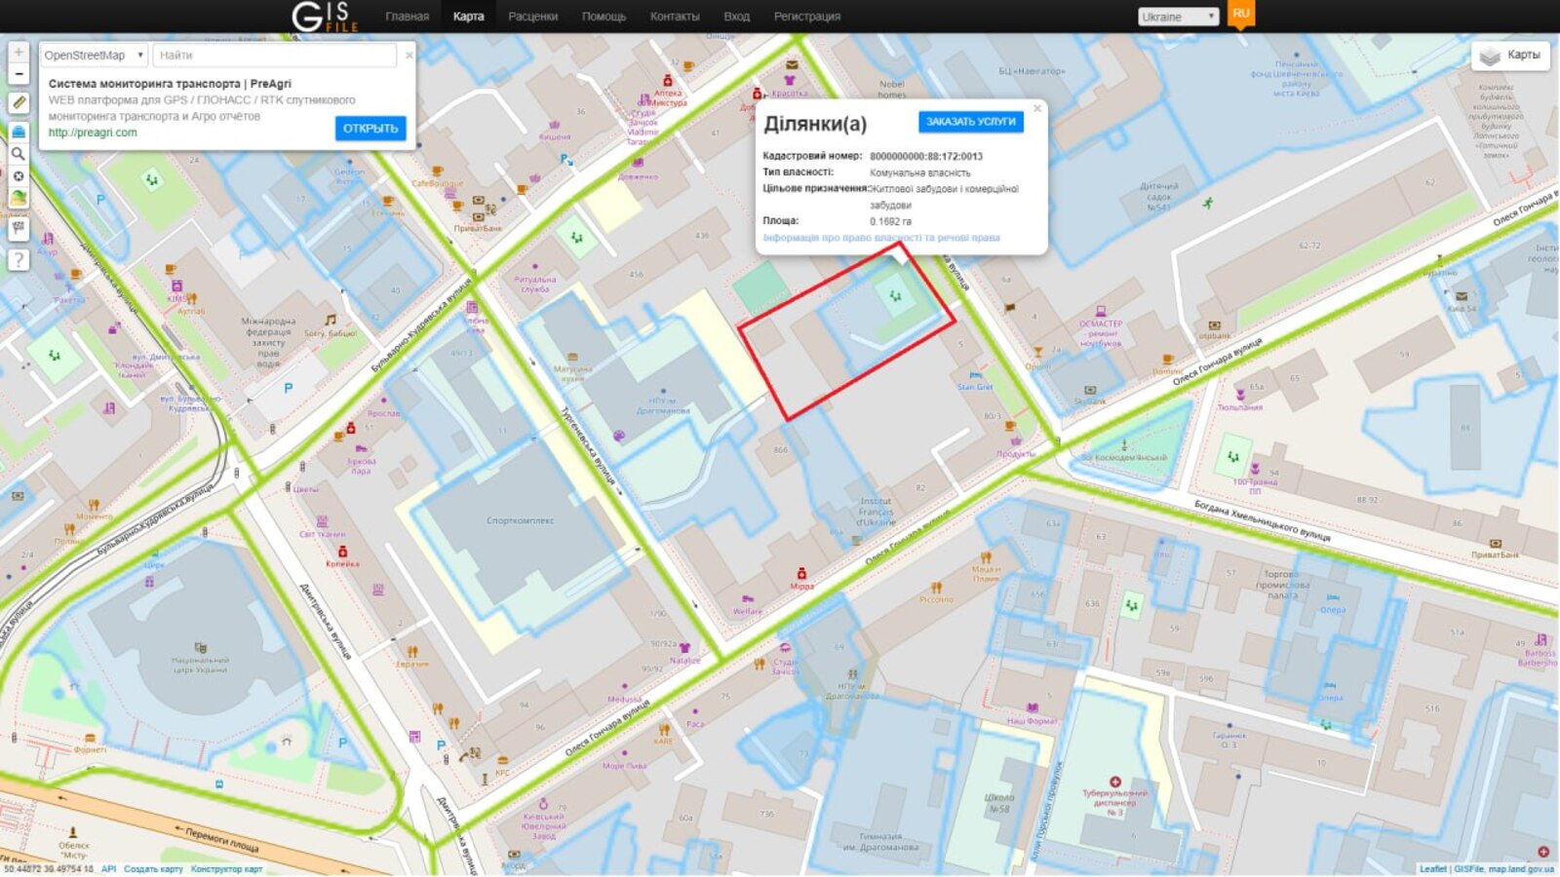
Task: Zoom out the map with minus button
Action: pos(19,74)
